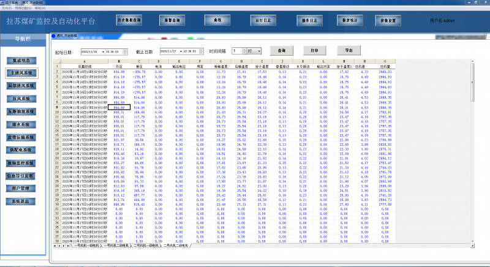Open the 历史数据查询 page
This screenshot has width=490, height=267.
(129, 20)
